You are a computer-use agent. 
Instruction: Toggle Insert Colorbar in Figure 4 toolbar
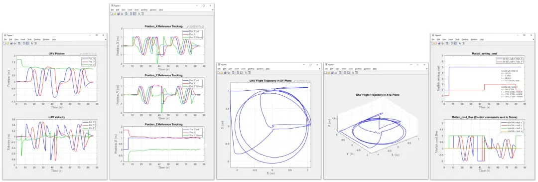(x=345, y=72)
